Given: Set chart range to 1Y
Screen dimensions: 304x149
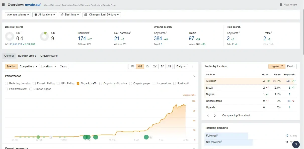Looking at the screenshot, I should [147, 66].
